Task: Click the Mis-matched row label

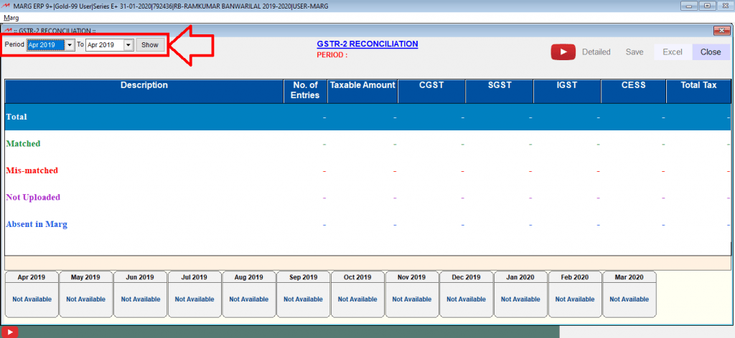Action: 32,170
